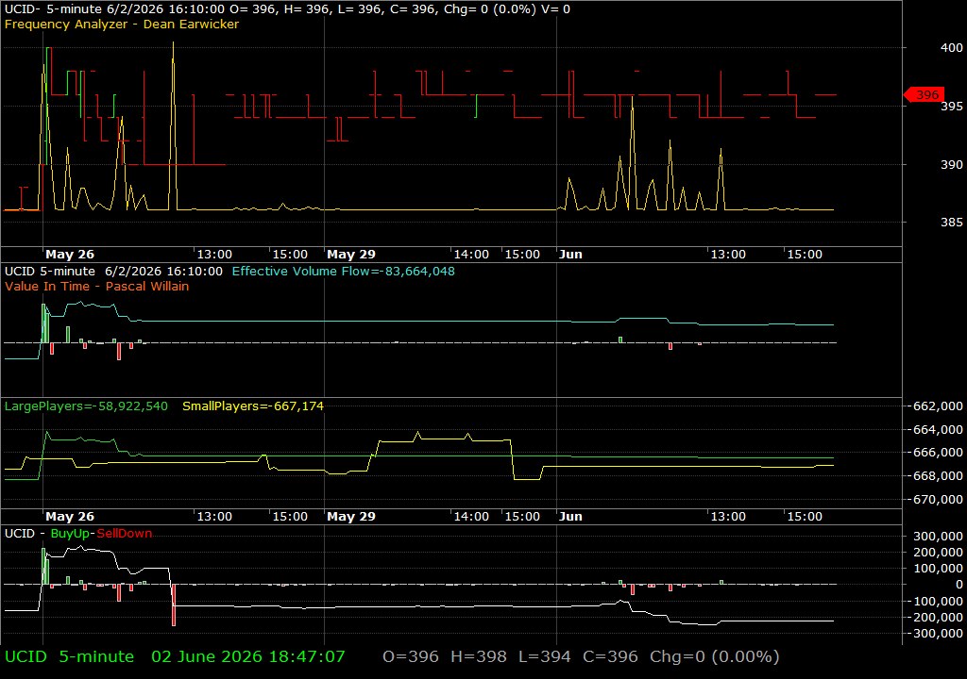This screenshot has height=679, width=967.
Task: Click the 'UCID- 5-minute' header in the price chart
Action: [53, 9]
